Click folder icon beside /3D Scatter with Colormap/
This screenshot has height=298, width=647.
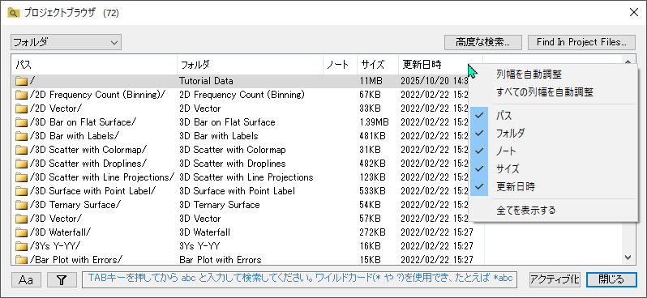click(x=21, y=150)
